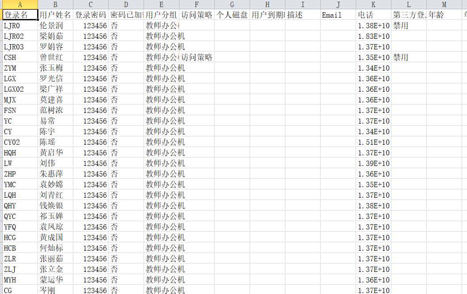Image resolution: width=467 pixels, height=294 pixels.
Task: Click the 访问策略 header cell in row one
Action: pyautogui.click(x=197, y=15)
